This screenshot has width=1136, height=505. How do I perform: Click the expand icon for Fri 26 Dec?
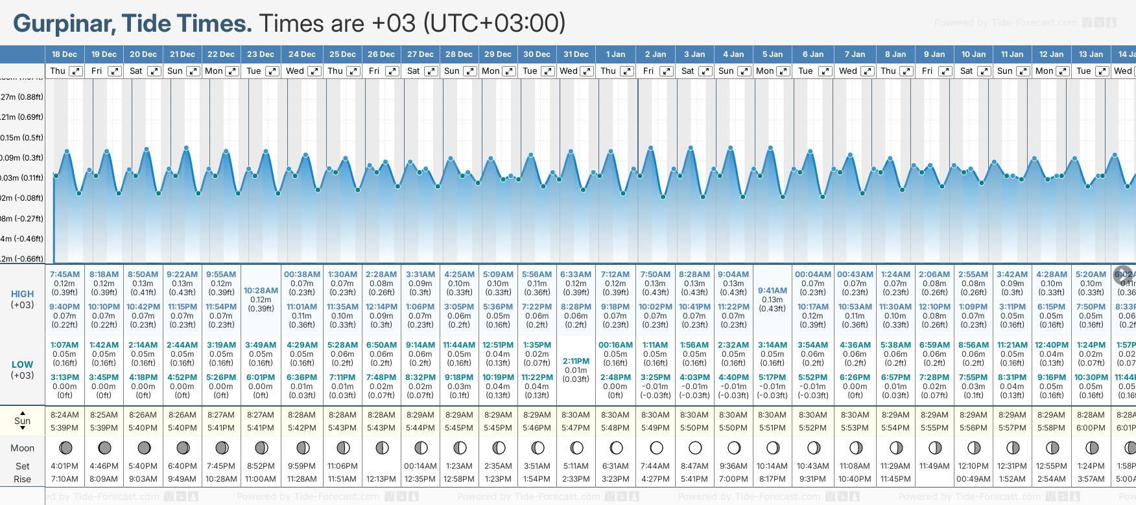(x=392, y=71)
